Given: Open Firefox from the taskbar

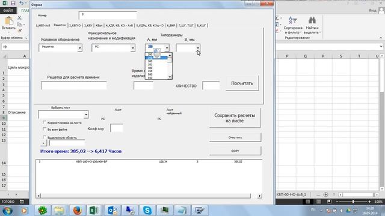Looking at the screenshot, I should (77, 210).
